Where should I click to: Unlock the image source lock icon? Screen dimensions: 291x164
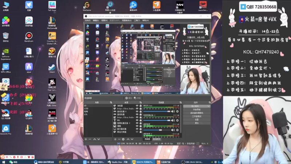pyautogui.click(x=140, y=126)
